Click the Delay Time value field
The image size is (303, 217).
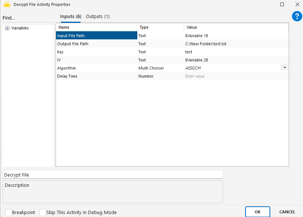click(236, 76)
